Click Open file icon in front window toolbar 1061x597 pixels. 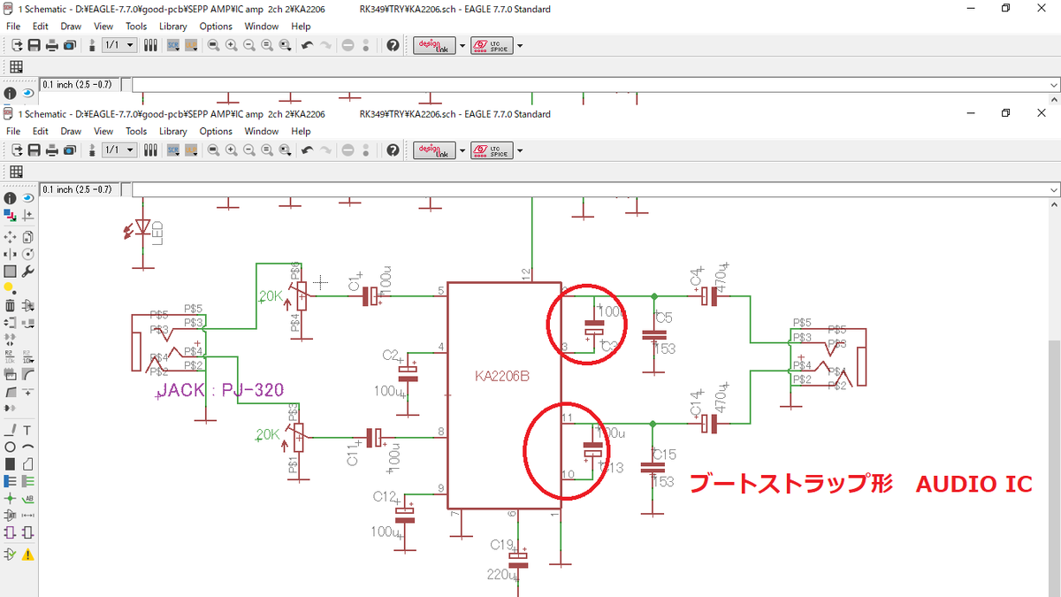click(16, 150)
